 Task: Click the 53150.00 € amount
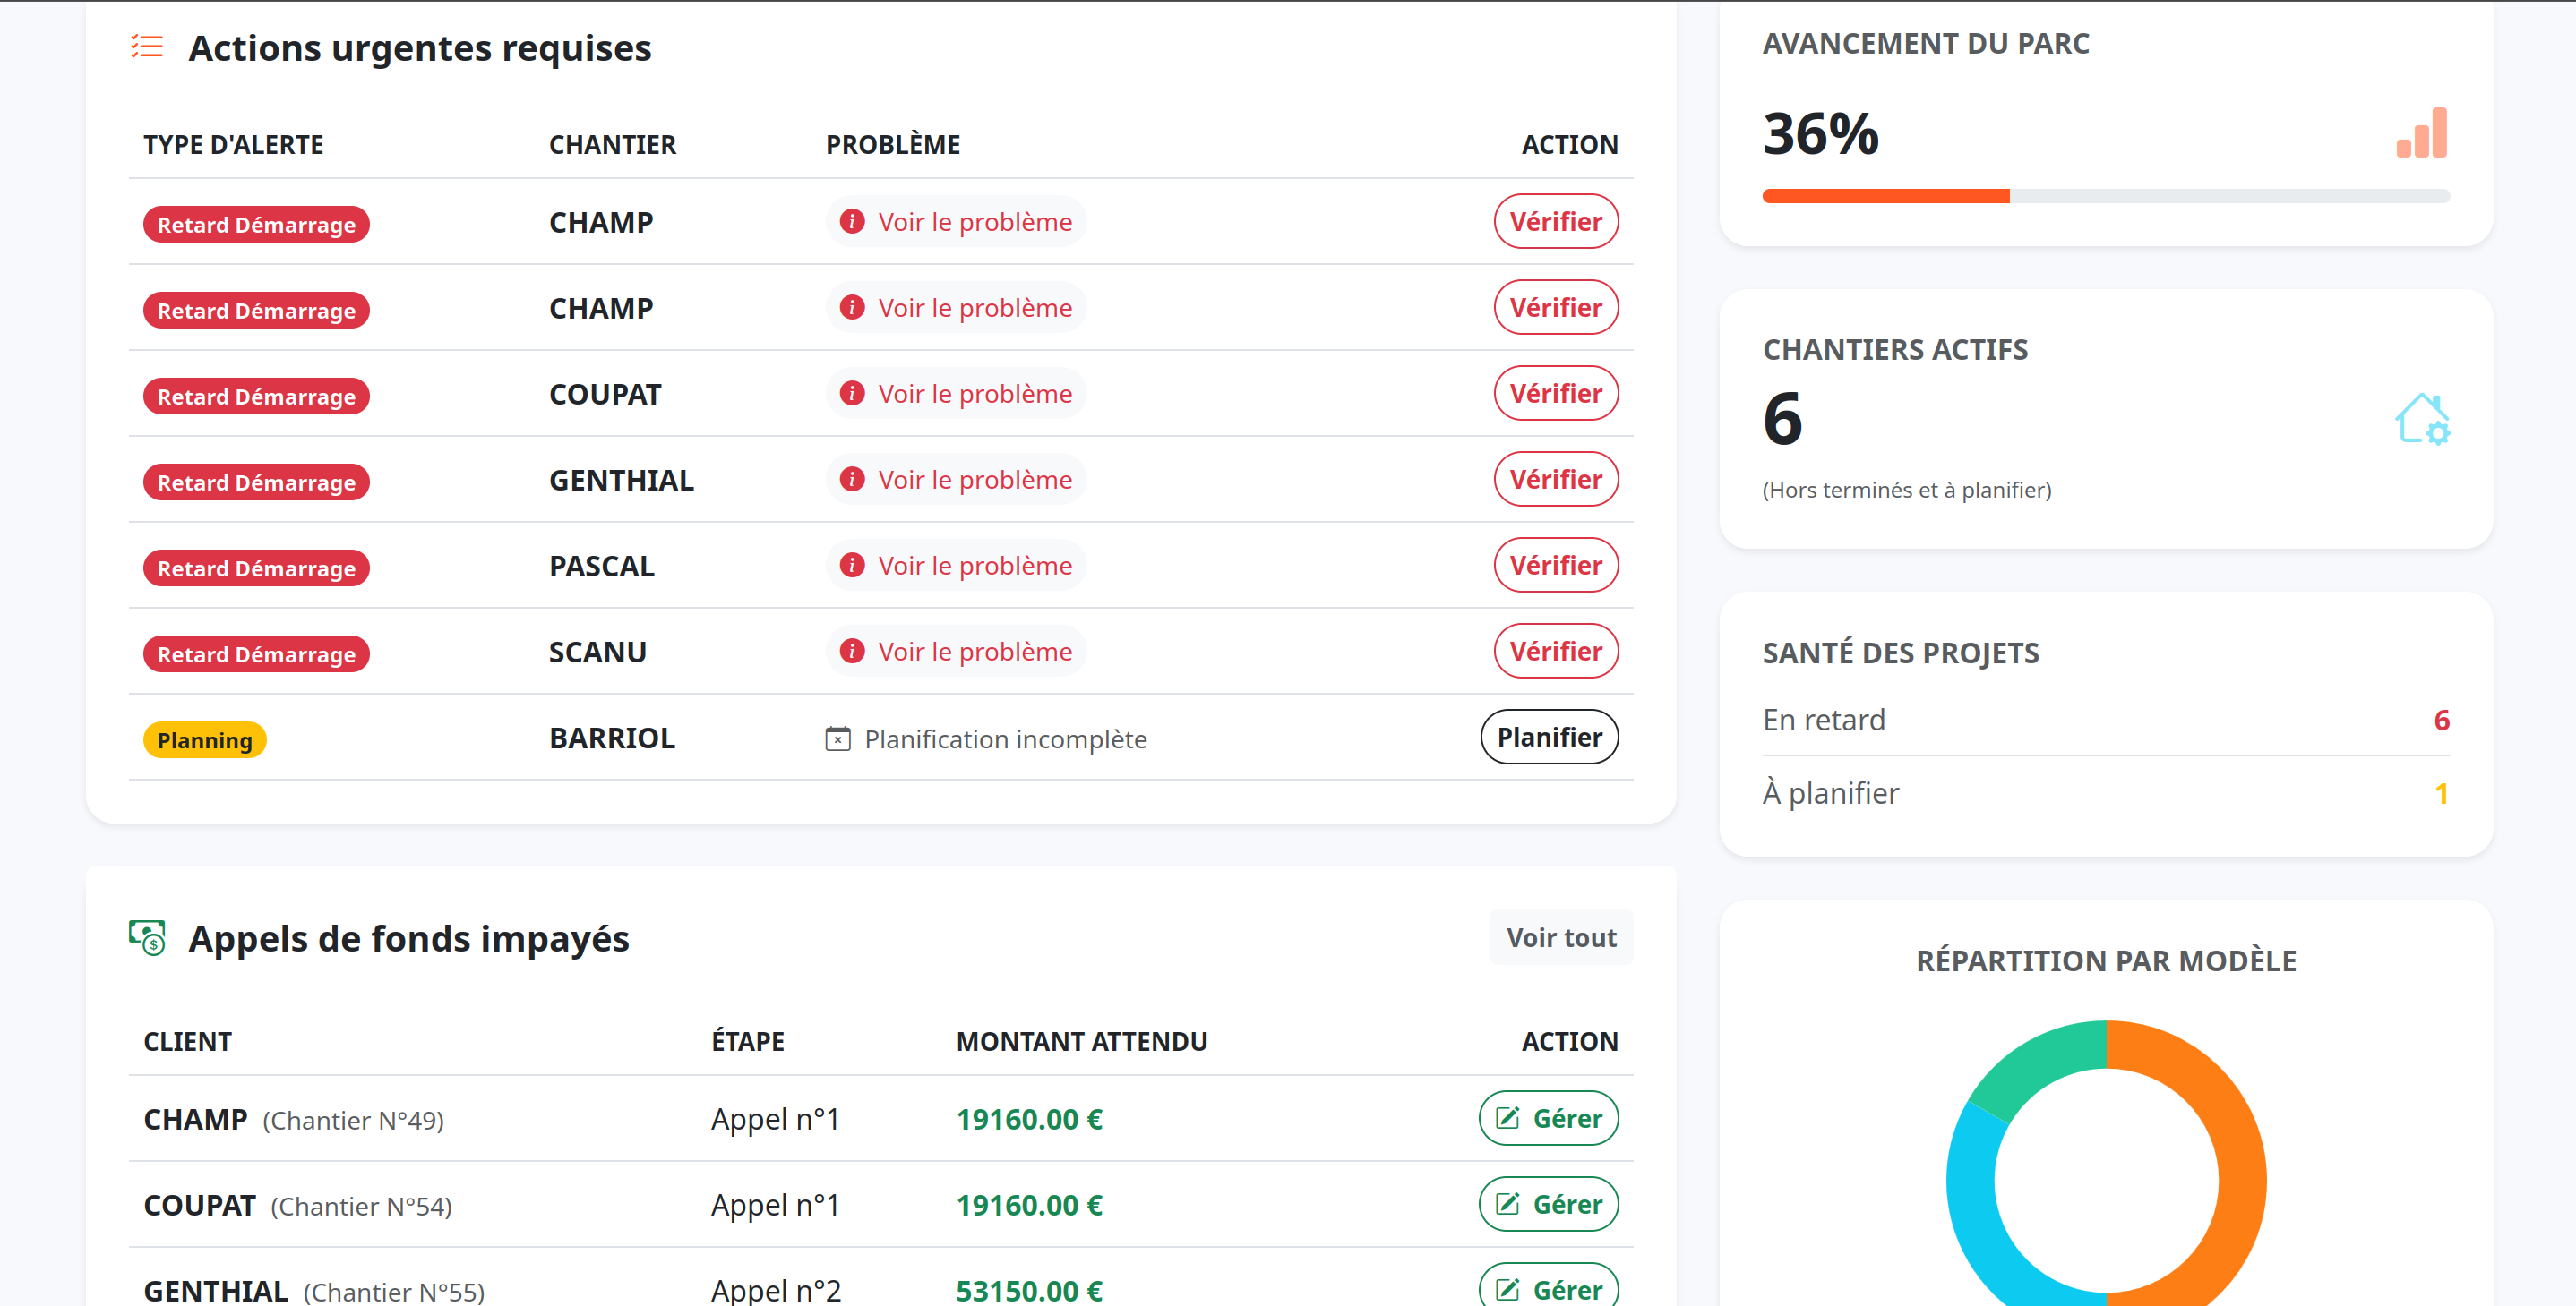pyautogui.click(x=1029, y=1290)
